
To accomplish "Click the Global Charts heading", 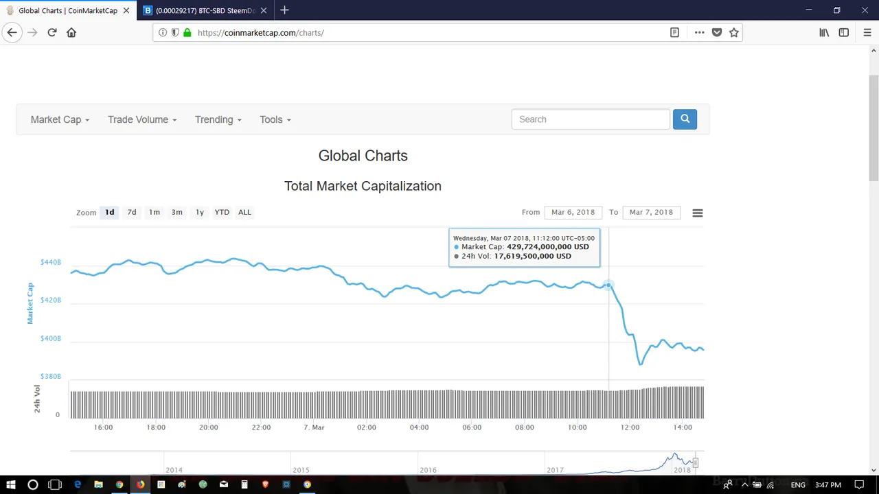I will pos(363,156).
